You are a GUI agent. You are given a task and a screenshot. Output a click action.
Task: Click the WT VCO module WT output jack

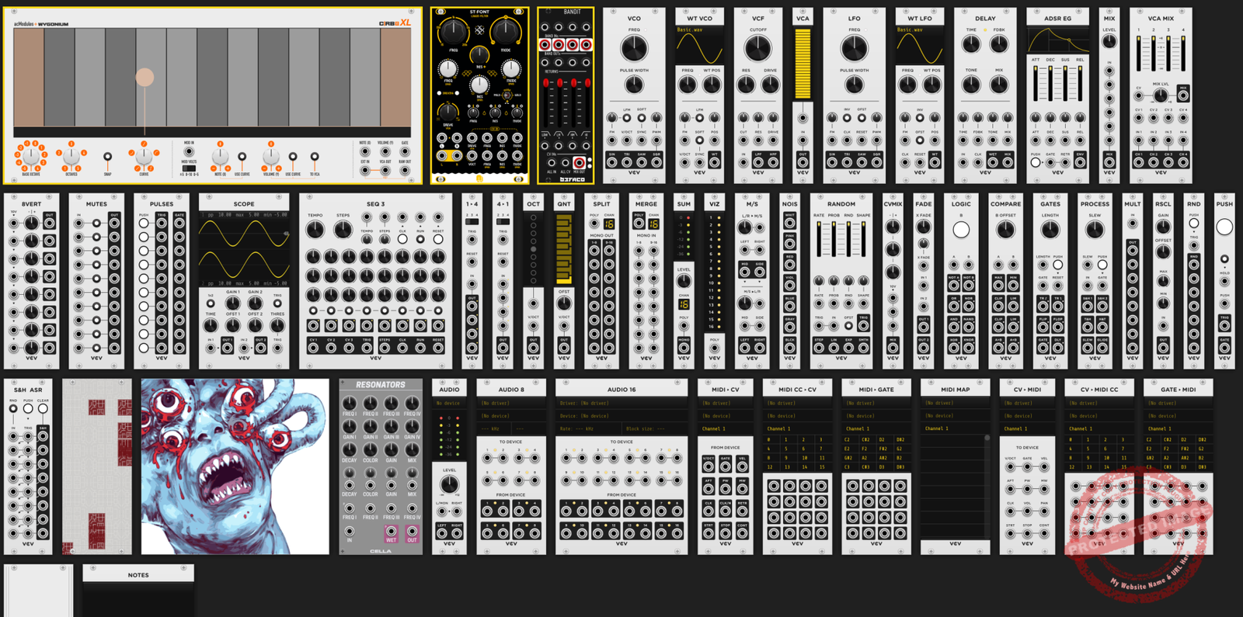click(x=714, y=162)
